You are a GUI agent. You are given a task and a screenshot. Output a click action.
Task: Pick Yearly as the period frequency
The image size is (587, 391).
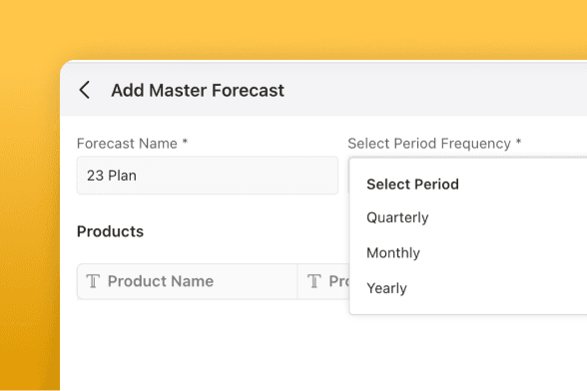pos(386,288)
